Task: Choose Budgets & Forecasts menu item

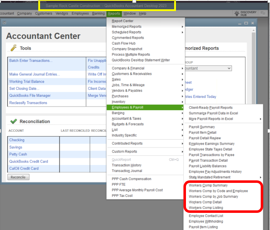Action: pyautogui.click(x=128, y=124)
